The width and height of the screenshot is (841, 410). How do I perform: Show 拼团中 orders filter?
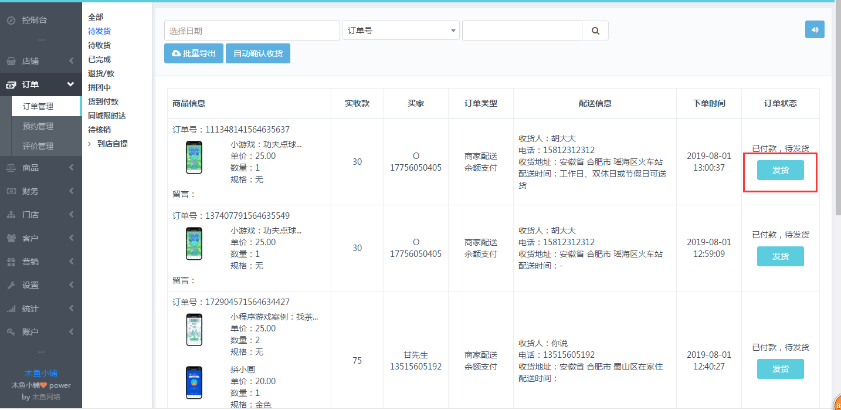pos(99,87)
